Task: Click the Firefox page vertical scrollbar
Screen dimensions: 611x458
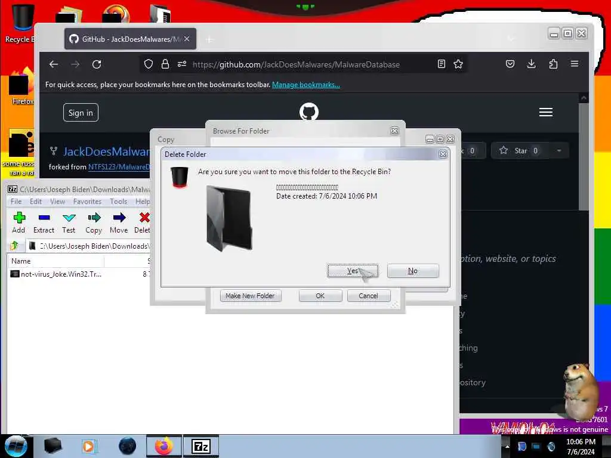Action: coord(584,156)
